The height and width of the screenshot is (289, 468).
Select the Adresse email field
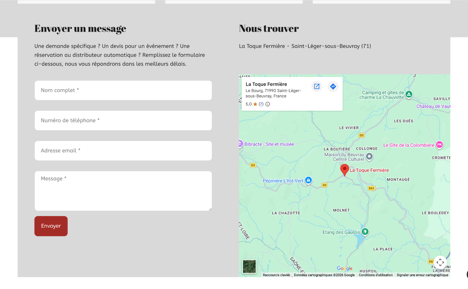tap(123, 151)
